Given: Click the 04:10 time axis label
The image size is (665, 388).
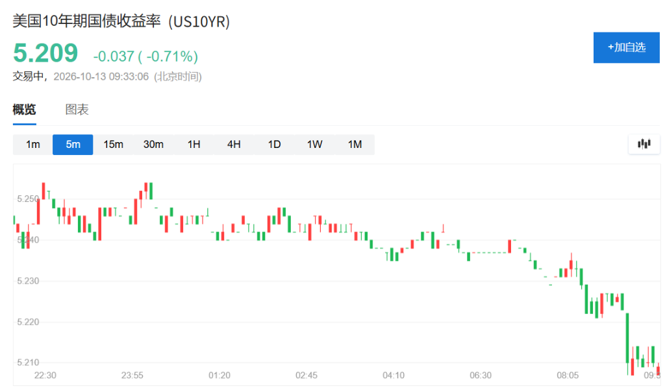Looking at the screenshot, I should [x=394, y=375].
